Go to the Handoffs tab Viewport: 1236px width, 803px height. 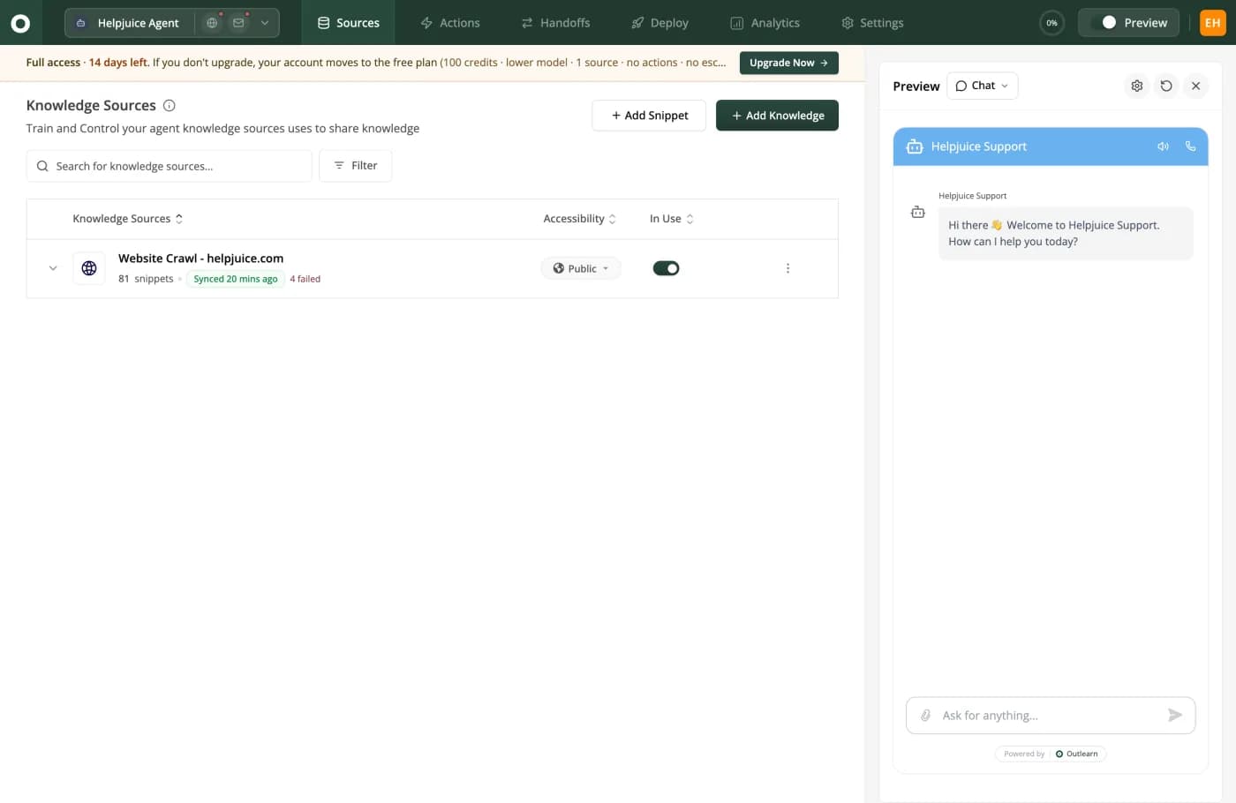[555, 23]
